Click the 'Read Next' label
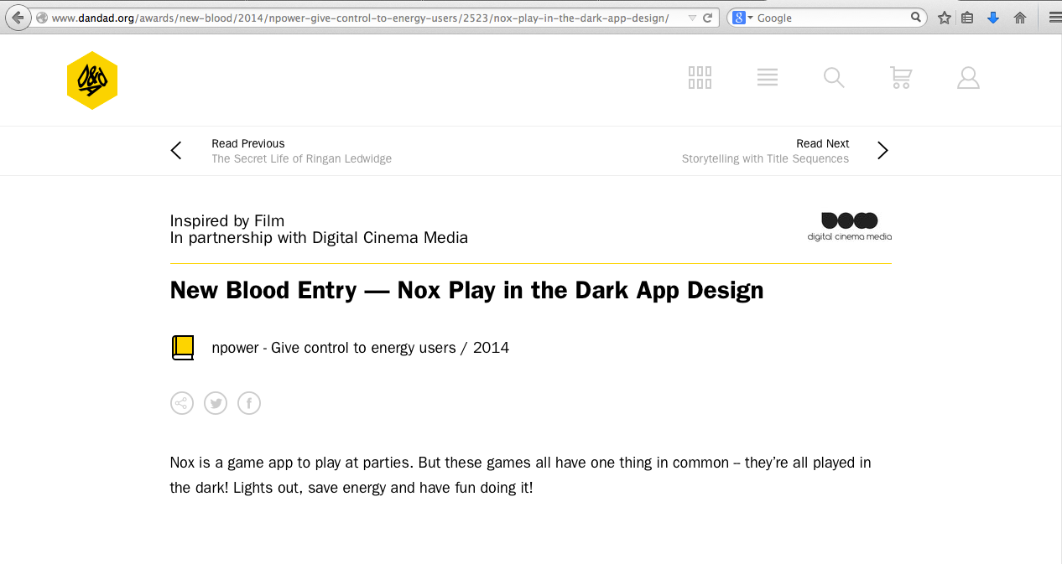The image size is (1062, 564). [x=823, y=143]
